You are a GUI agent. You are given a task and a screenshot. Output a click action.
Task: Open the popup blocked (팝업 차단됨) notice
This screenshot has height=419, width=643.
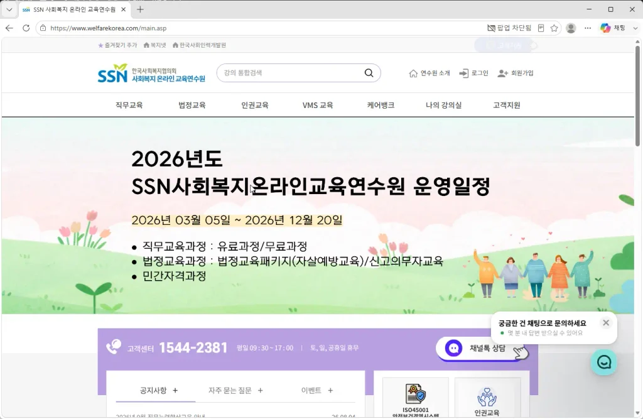(x=509, y=28)
